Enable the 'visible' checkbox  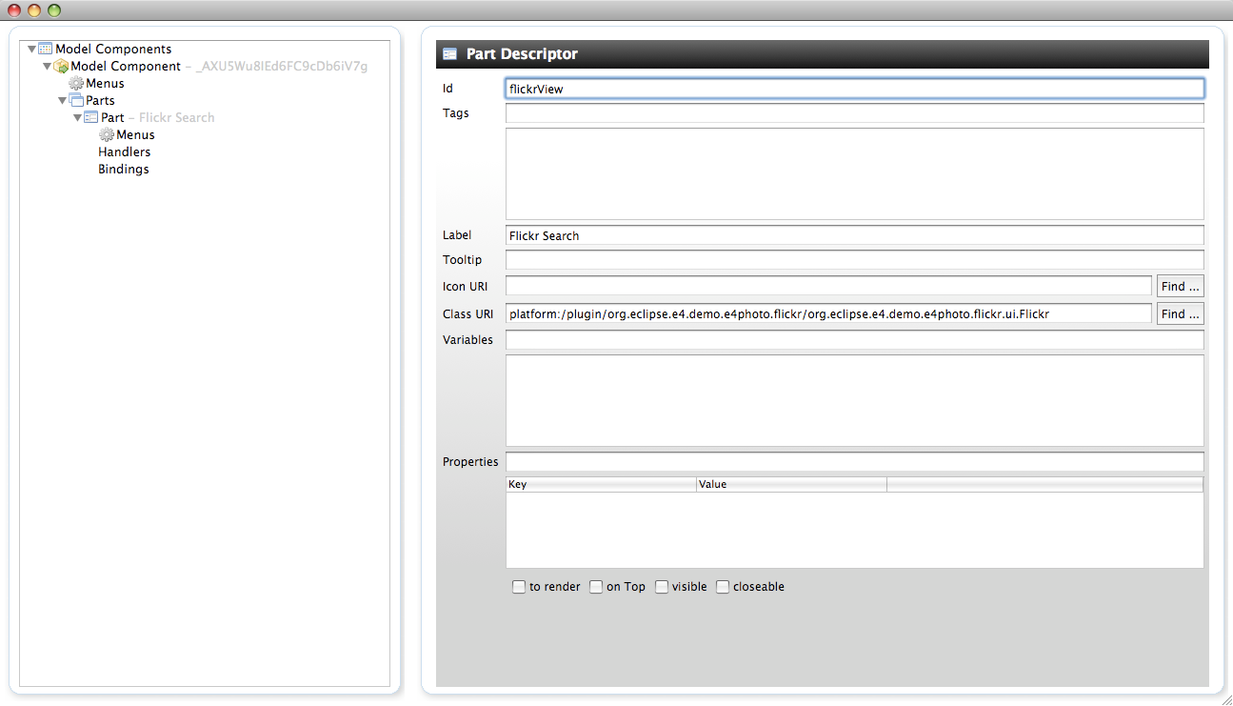pos(662,587)
